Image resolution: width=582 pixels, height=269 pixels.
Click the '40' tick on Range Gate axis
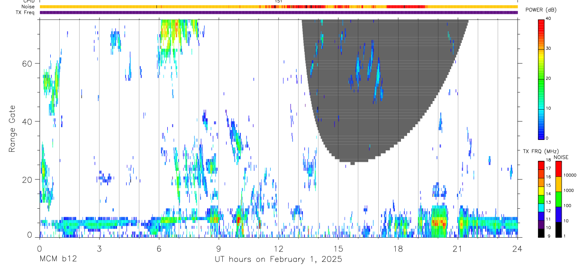(x=28, y=121)
